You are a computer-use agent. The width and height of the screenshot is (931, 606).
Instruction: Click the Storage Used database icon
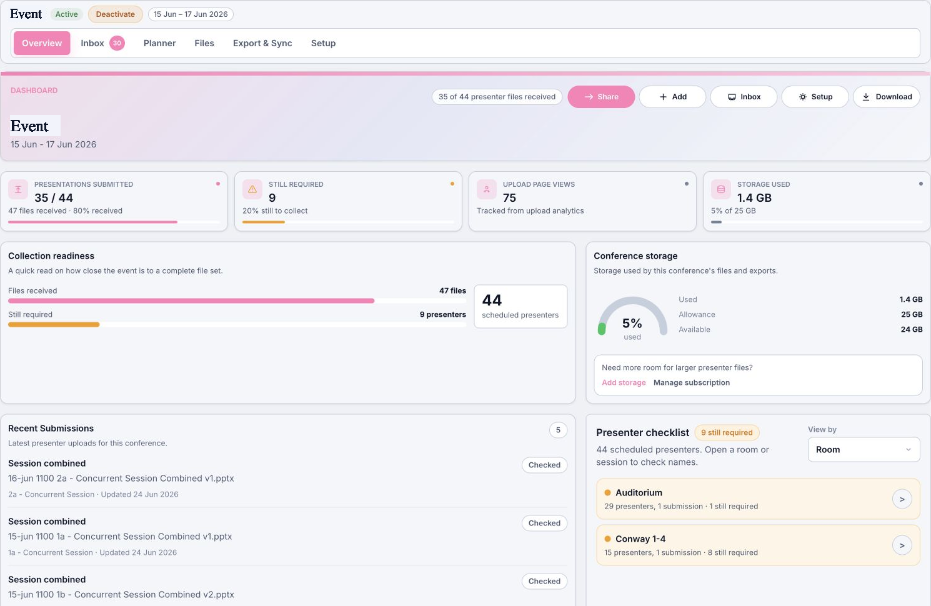coord(721,189)
